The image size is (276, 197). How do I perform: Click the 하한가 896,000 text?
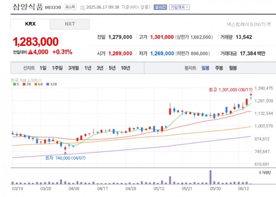[x=192, y=54]
